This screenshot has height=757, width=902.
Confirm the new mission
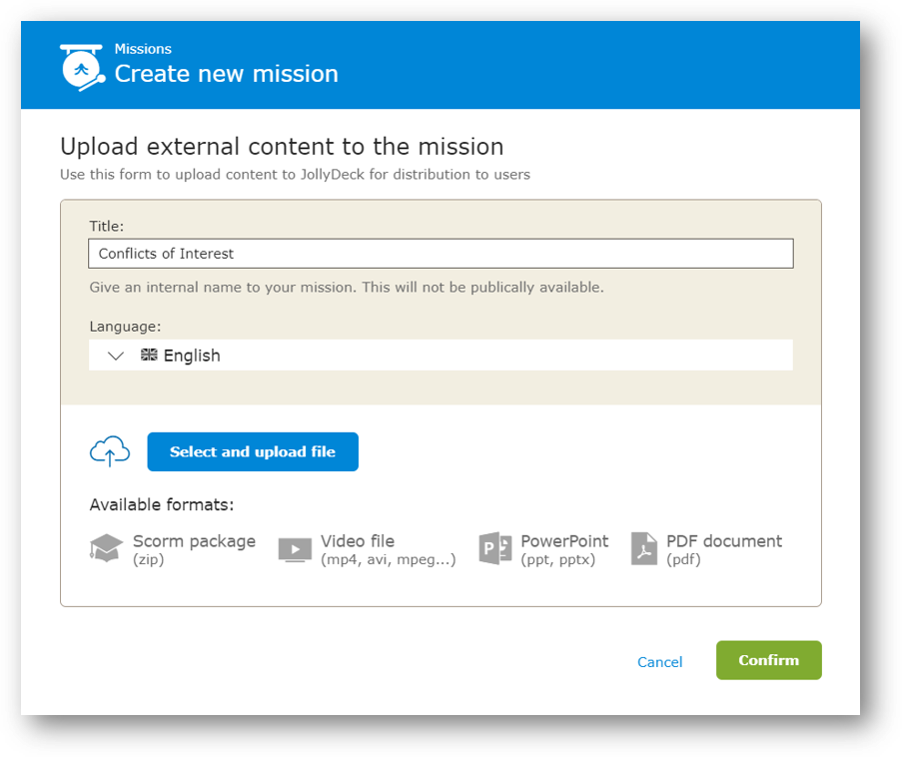pyautogui.click(x=768, y=660)
